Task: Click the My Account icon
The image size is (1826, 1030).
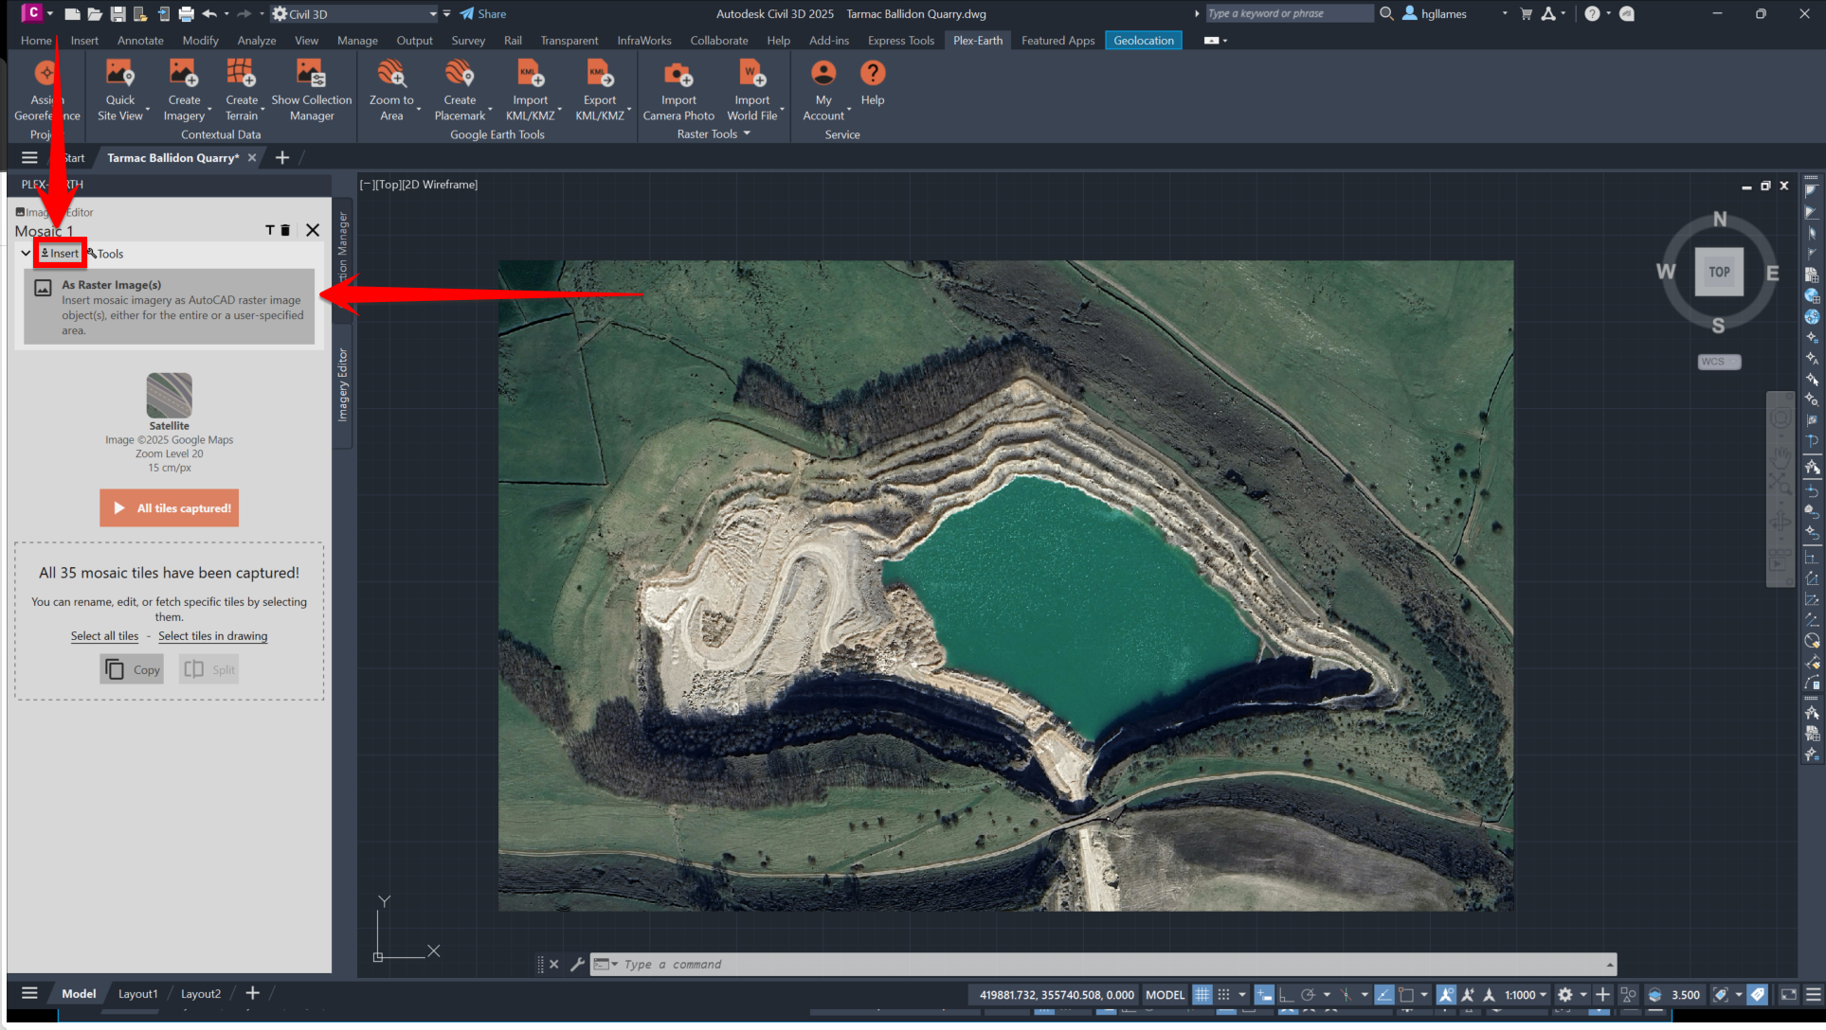Action: tap(823, 74)
